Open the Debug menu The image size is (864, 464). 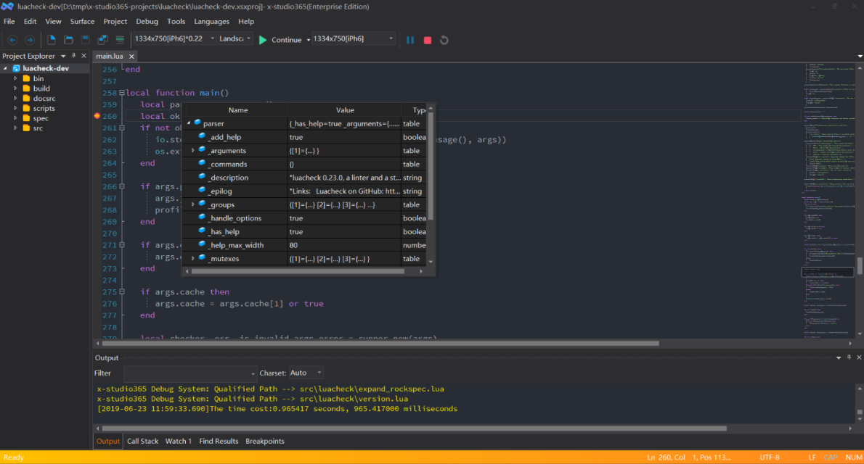click(147, 22)
